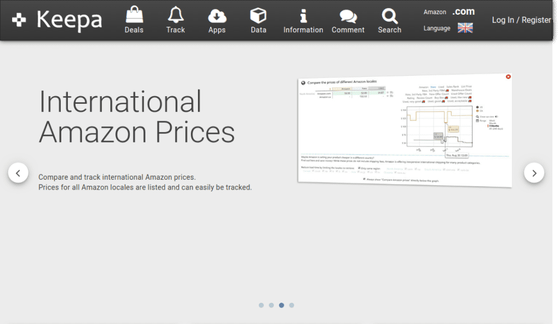Click the Log In / Register link

[x=521, y=20]
